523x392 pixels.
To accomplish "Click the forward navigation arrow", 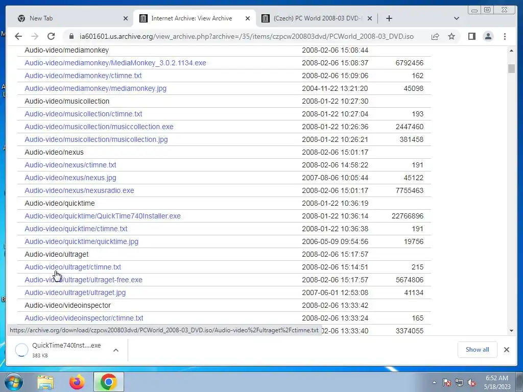I will tap(35, 36).
